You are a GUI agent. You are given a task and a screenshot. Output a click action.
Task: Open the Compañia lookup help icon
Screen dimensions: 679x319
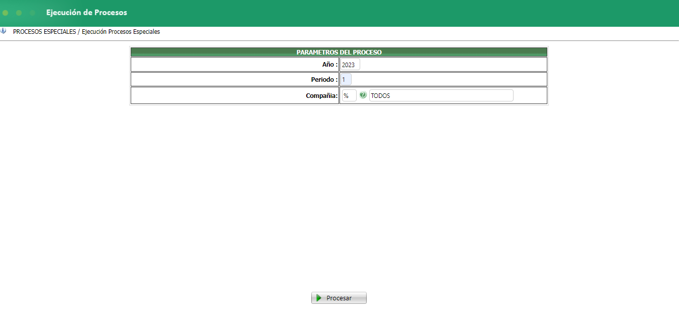(363, 95)
